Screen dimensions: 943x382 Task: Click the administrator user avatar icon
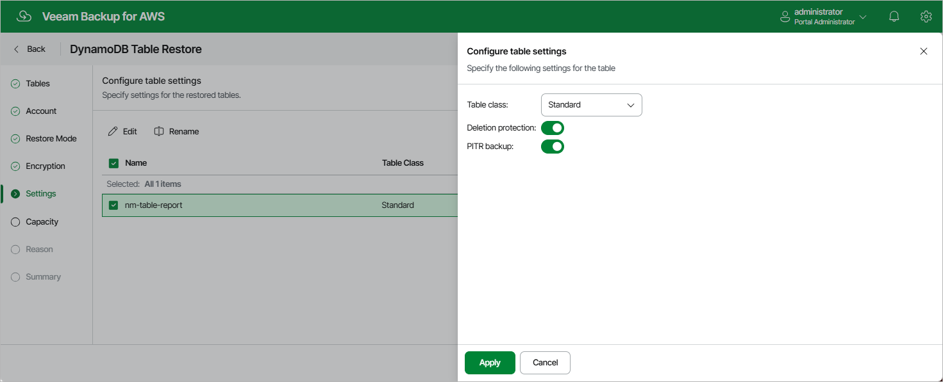coord(785,17)
